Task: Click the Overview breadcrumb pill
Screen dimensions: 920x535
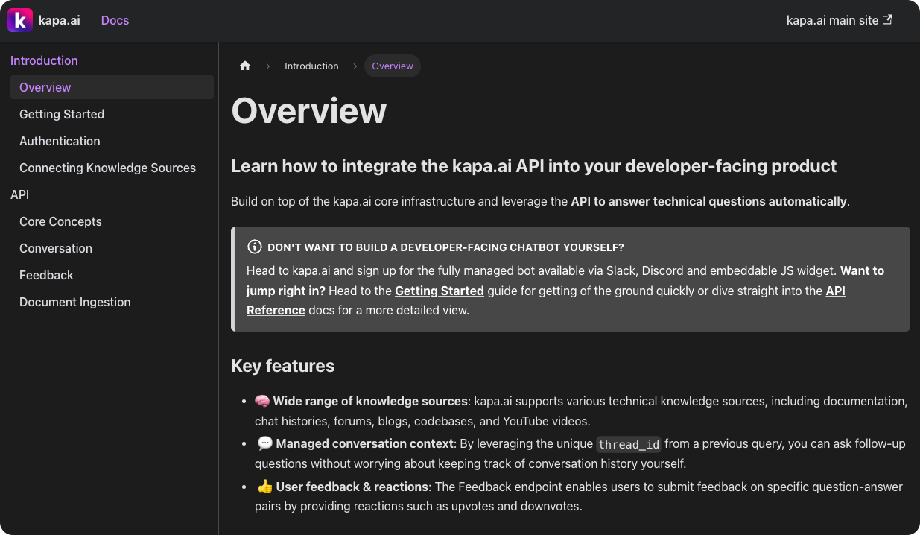Action: [x=393, y=66]
